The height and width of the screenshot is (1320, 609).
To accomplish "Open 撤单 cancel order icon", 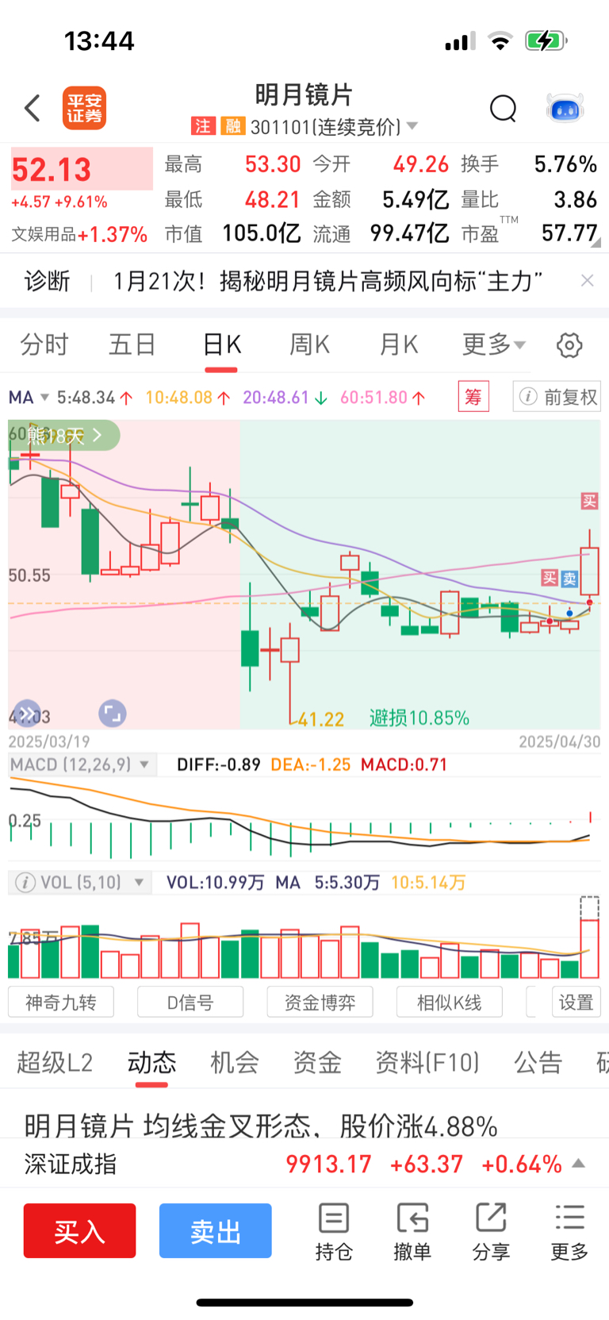I will 412,1232.
